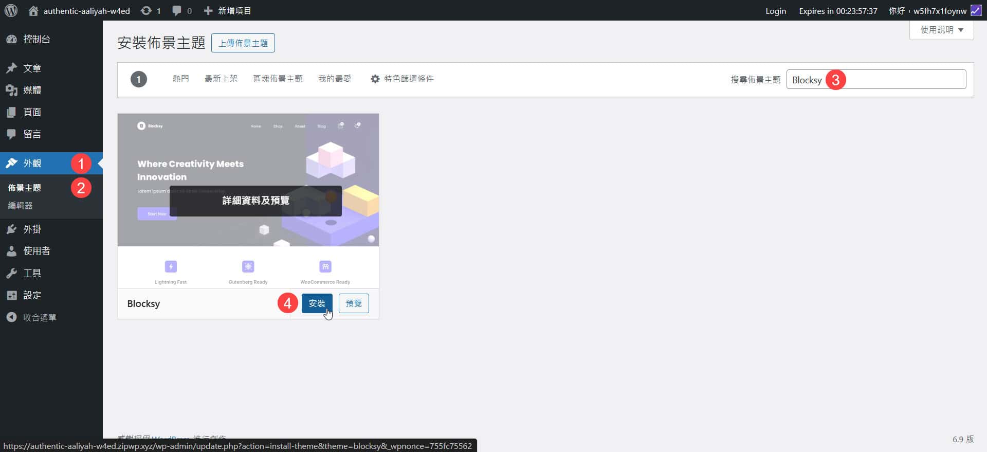The height and width of the screenshot is (452, 987).
Task: Click the 預覽 button for Blocksy
Action: [x=354, y=303]
